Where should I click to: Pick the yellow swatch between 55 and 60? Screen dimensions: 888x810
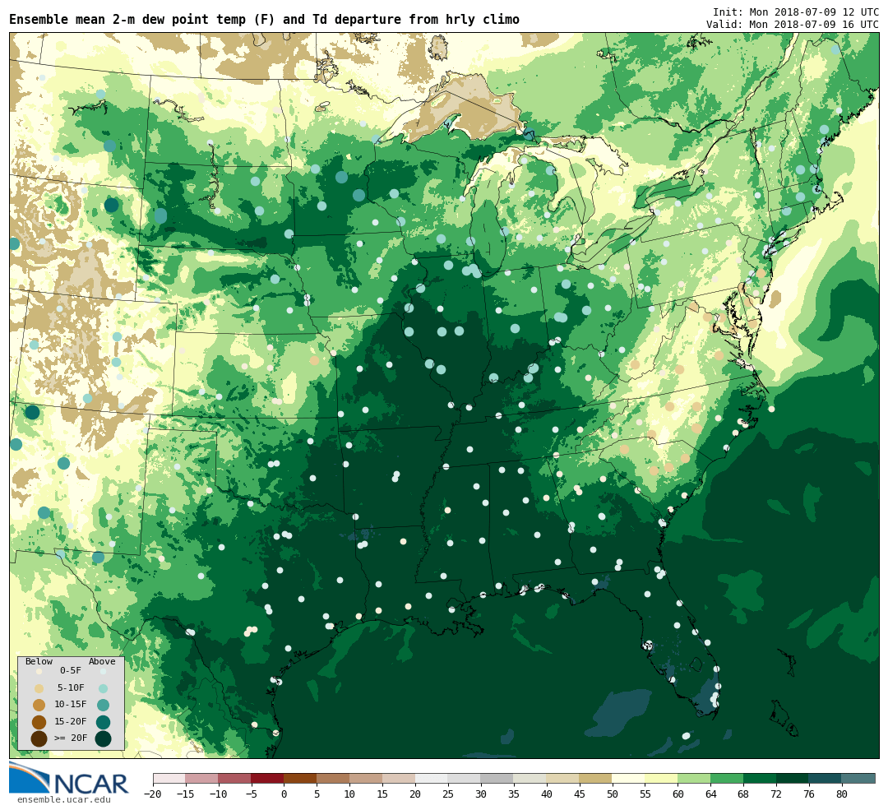[661, 778]
